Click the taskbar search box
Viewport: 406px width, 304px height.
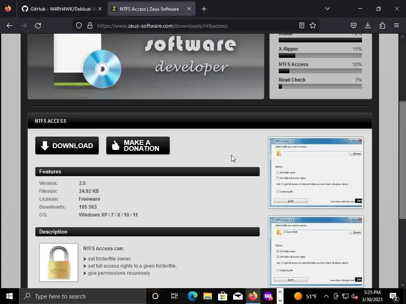tap(82, 296)
